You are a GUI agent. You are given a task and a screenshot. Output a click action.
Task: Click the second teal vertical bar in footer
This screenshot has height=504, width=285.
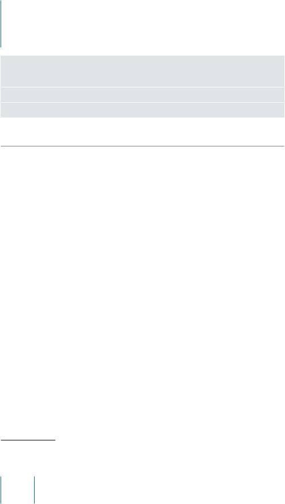[x=34, y=490]
